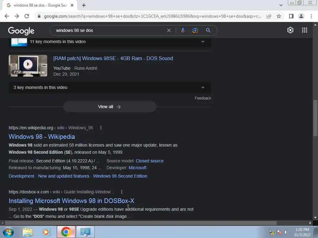Viewport: 318px width, 238px height.
Task: Click the video thumbnail beside 11 key moments
Action: pos(19,42)
